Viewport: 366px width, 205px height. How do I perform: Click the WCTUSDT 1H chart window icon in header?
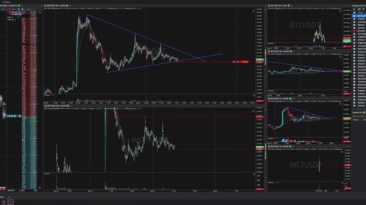[x=269, y=99]
